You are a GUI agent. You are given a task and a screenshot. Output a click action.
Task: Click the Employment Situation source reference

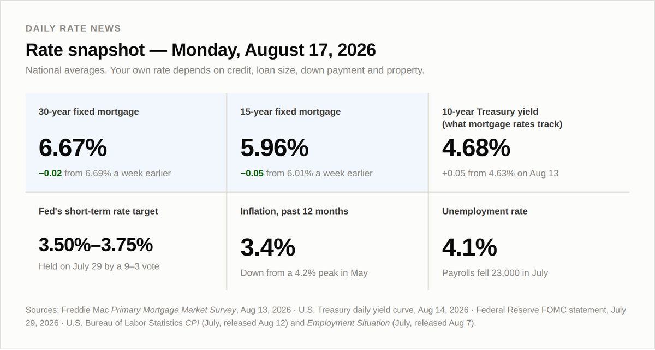point(348,323)
